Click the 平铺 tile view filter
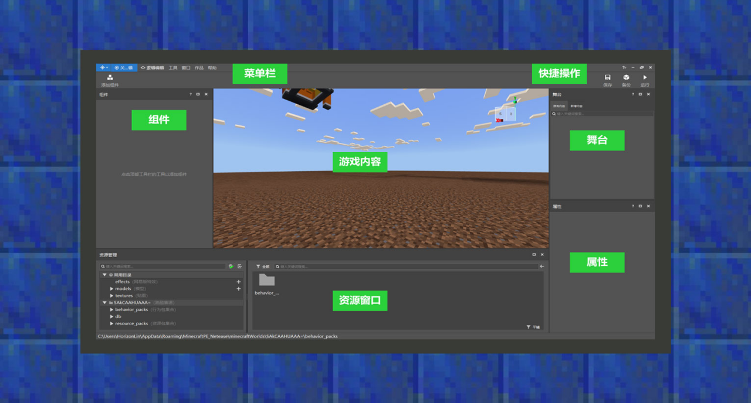The width and height of the screenshot is (751, 403). point(533,327)
